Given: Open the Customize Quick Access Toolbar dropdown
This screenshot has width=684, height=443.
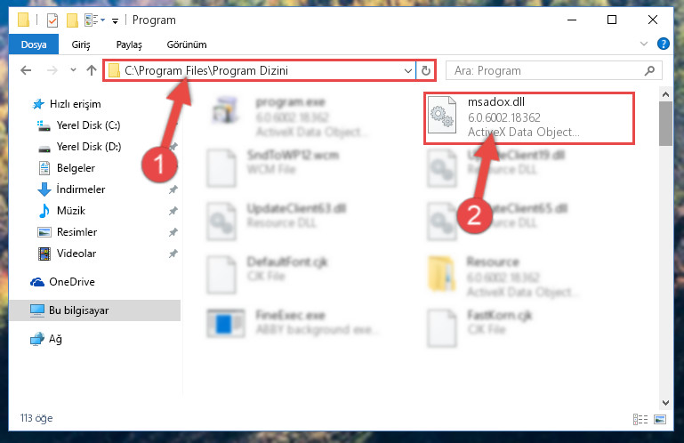Looking at the screenshot, I should [115, 21].
